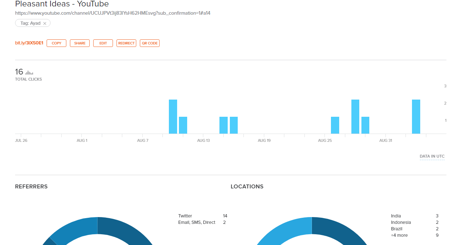Image resolution: width=455 pixels, height=245 pixels.
Task: Select the India location row
Action: click(414, 216)
